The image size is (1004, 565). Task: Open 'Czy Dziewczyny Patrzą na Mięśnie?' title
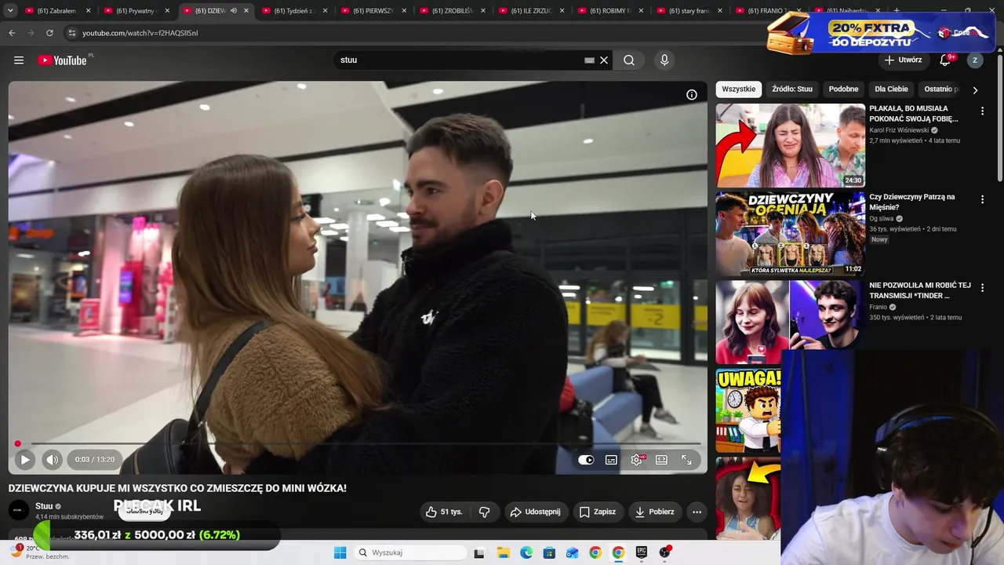point(912,202)
